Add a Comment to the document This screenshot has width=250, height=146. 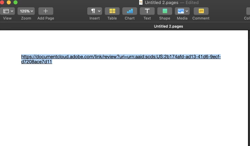(x=201, y=11)
